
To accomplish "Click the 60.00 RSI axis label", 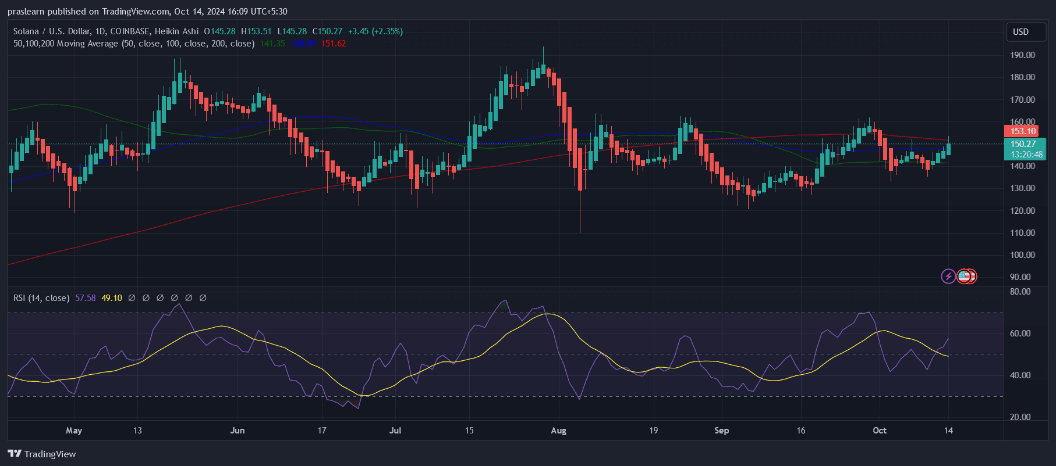I will click(x=1020, y=334).
